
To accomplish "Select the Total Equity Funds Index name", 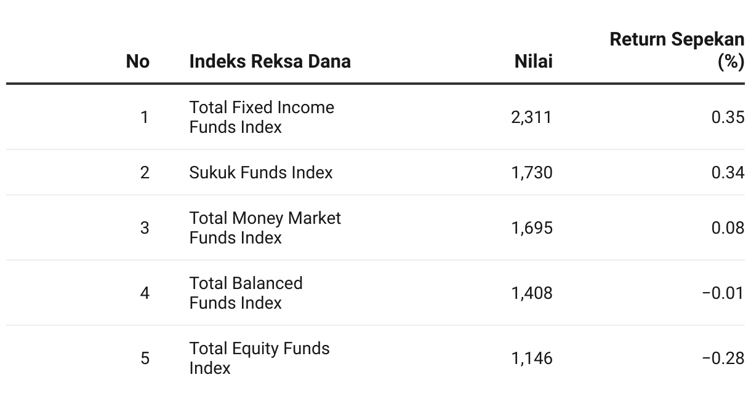I will (x=260, y=358).
